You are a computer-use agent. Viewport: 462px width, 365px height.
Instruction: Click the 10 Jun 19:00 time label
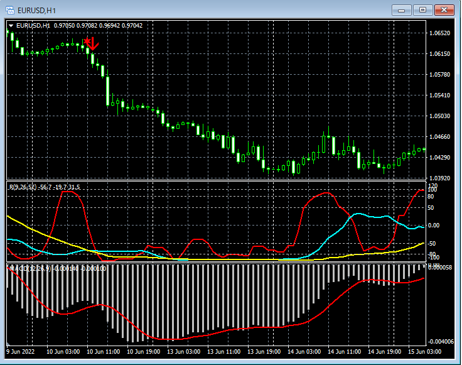point(144,351)
